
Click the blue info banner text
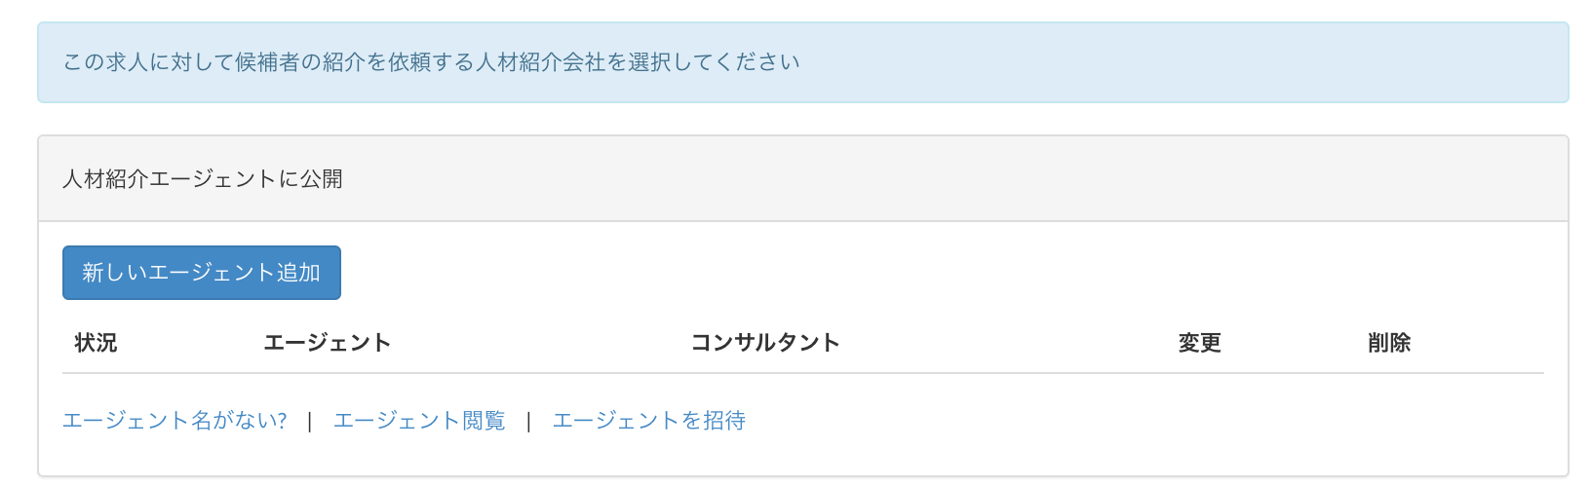(431, 62)
